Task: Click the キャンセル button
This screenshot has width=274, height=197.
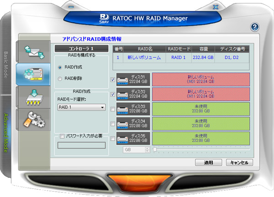Action: pos(239,162)
